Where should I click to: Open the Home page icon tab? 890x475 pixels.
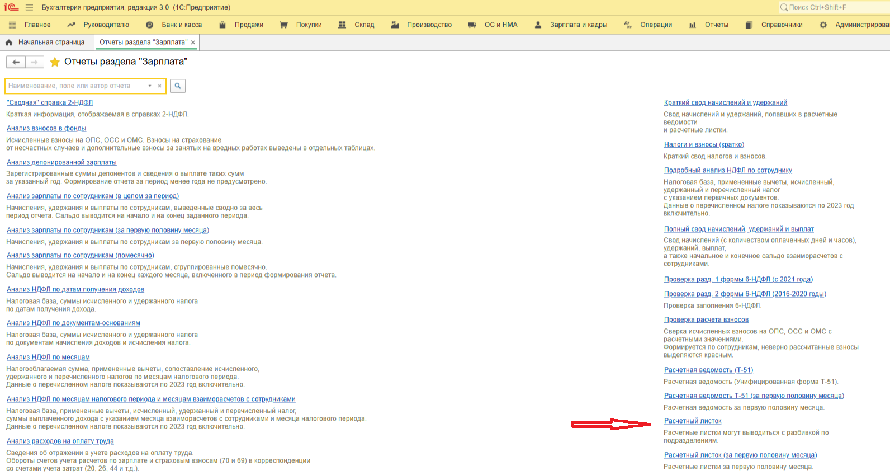pyautogui.click(x=9, y=43)
